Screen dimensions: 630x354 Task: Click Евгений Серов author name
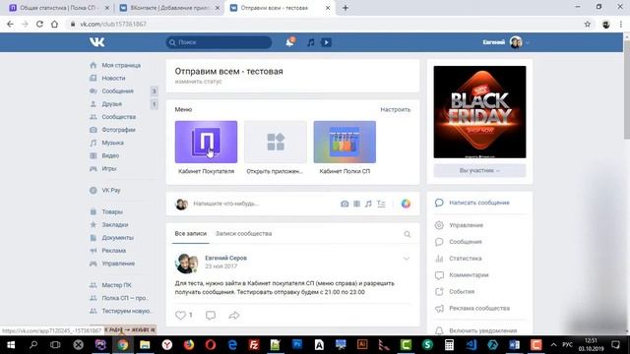pyautogui.click(x=225, y=258)
